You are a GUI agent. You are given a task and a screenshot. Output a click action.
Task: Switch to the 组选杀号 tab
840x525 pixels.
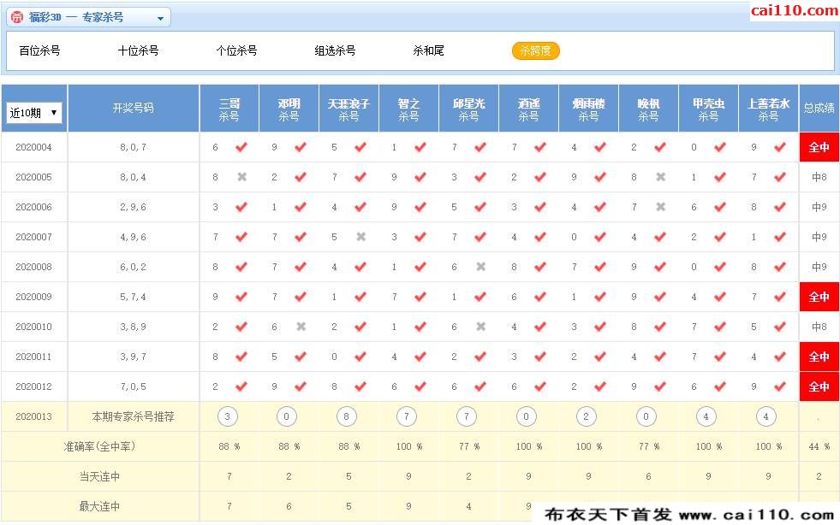(336, 50)
